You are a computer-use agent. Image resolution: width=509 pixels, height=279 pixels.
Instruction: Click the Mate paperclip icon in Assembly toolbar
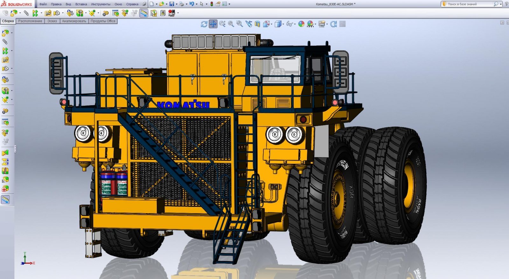click(26, 13)
